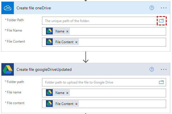The image size is (172, 114).
Task: Select File Content token in Google Drive action
Action: pyautogui.click(x=64, y=104)
